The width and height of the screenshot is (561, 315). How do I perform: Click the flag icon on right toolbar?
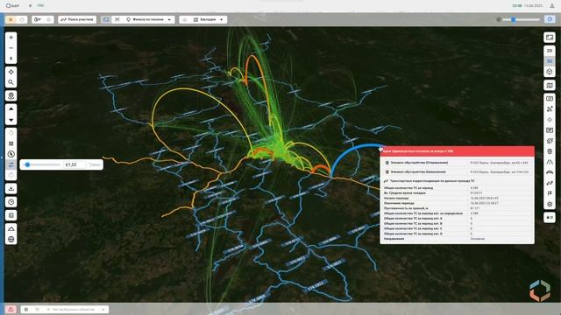[550, 193]
